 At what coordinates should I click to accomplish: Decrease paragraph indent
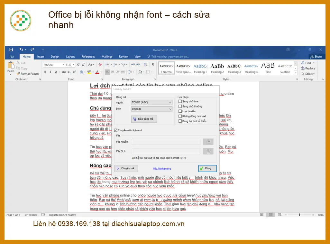[x=133, y=65]
